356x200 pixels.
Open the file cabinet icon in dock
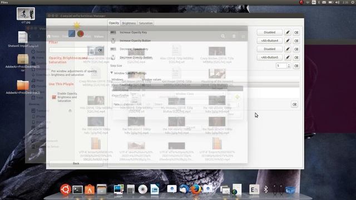pos(102,189)
